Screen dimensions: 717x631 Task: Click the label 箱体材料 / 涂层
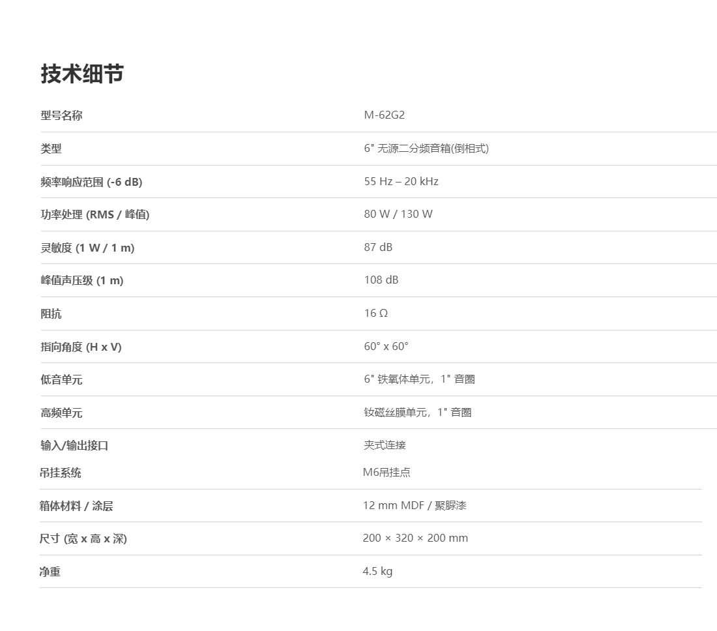(x=76, y=506)
